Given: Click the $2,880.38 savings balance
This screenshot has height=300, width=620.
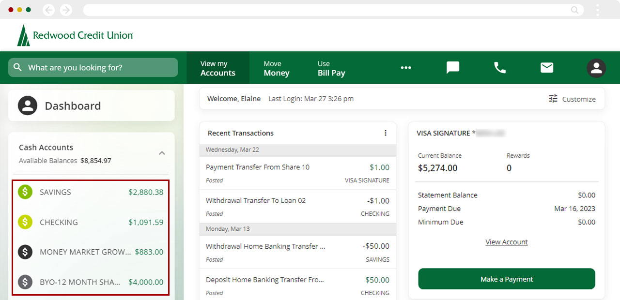Looking at the screenshot, I should coord(146,192).
